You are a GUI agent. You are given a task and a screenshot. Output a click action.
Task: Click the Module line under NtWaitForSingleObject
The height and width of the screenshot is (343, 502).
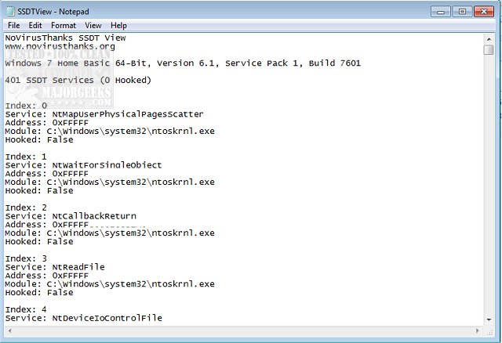click(x=110, y=182)
